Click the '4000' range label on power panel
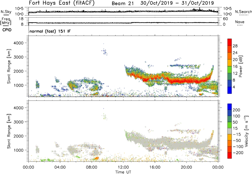 point(19,43)
